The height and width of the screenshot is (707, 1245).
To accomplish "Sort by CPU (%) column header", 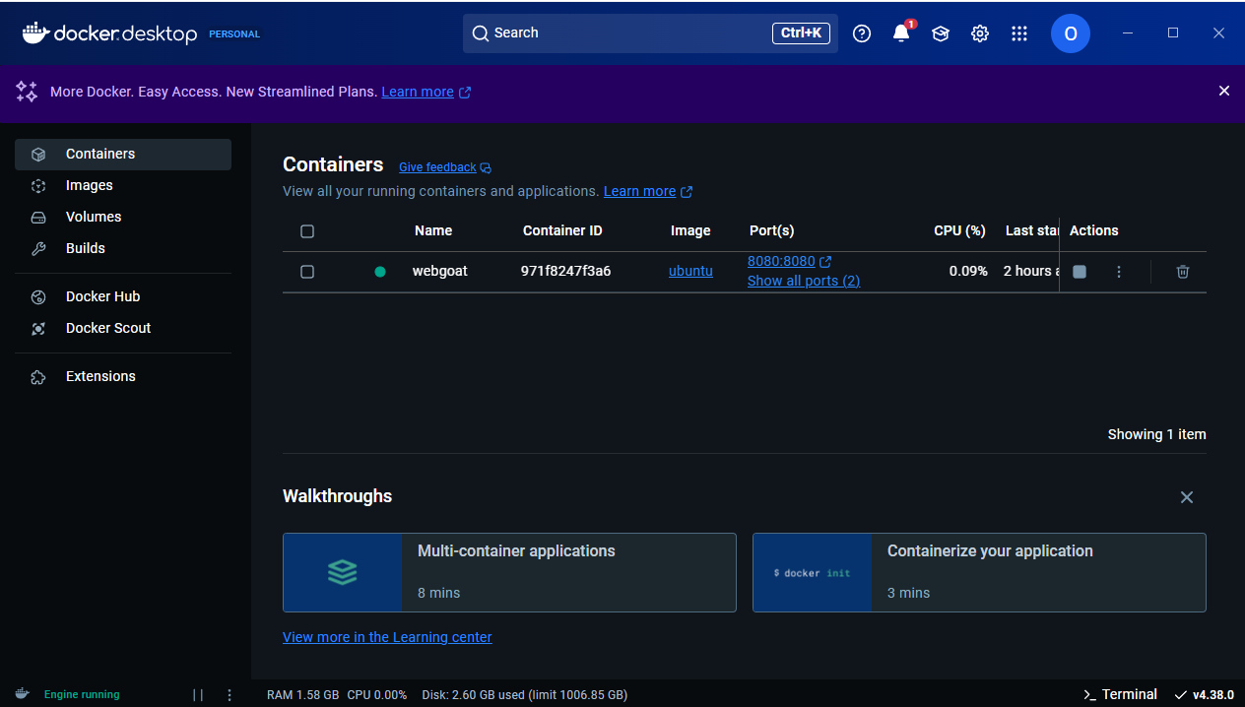I will pyautogui.click(x=959, y=230).
